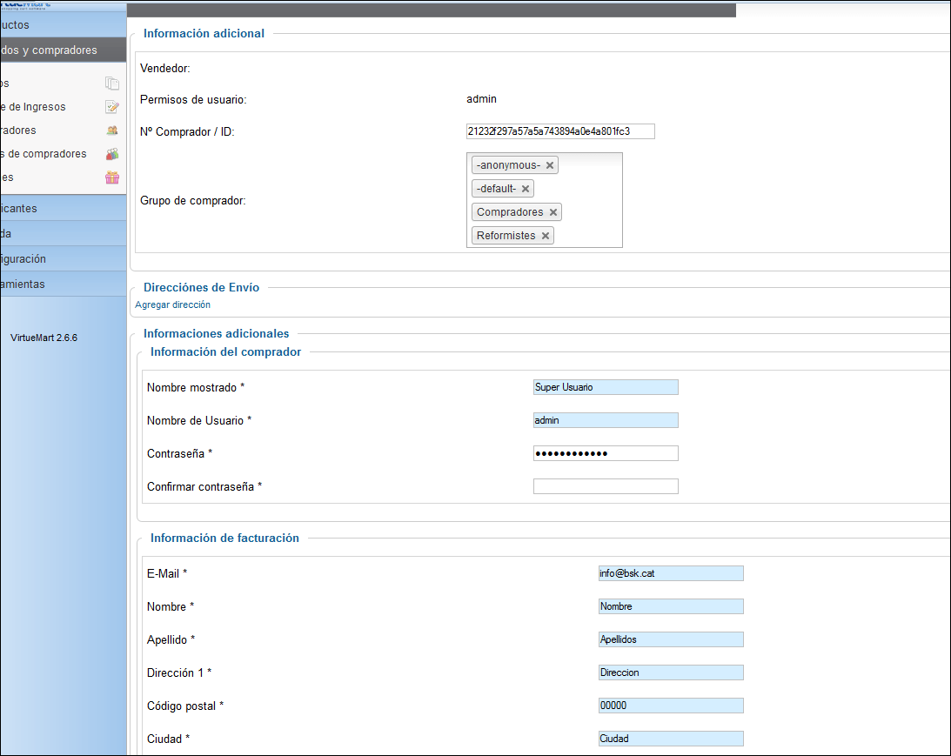The image size is (951, 756).
Task: Open the Grupo de comprador multi-select box
Action: (x=544, y=200)
